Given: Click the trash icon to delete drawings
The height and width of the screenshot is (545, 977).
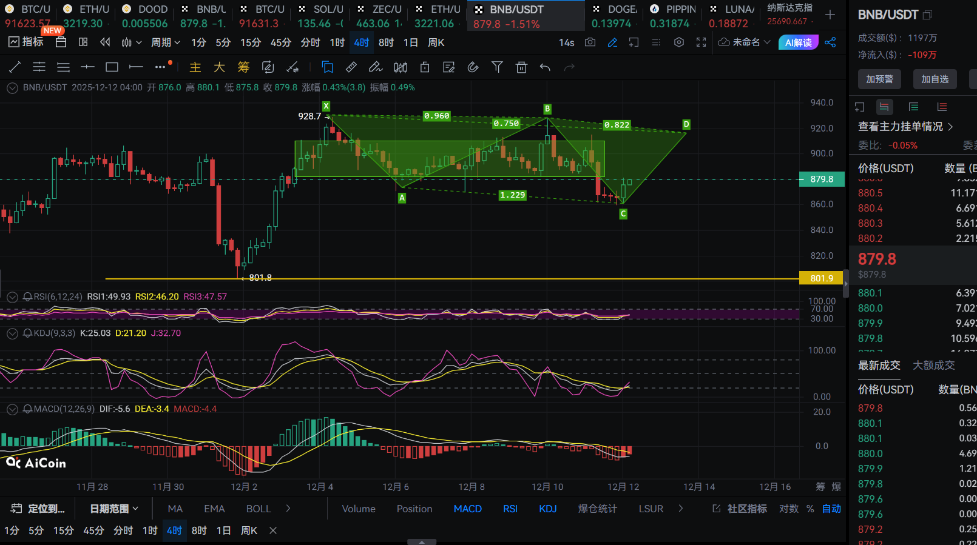Looking at the screenshot, I should [x=521, y=67].
